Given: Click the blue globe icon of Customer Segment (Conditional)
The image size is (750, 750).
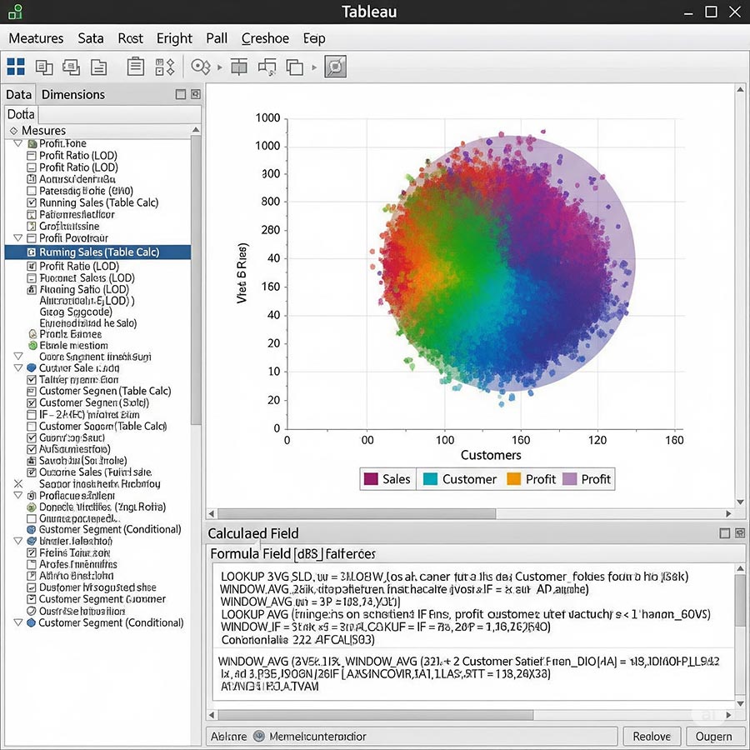Looking at the screenshot, I should [x=31, y=529].
